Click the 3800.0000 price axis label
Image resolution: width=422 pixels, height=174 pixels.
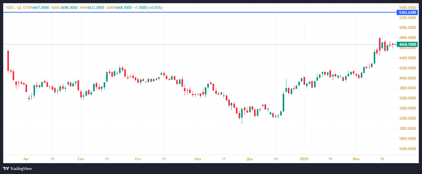(408, 88)
